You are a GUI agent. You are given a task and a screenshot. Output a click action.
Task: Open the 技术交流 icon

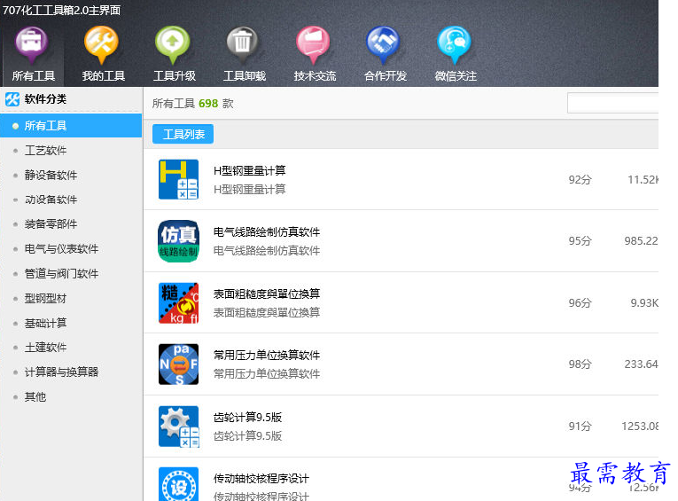pos(313,43)
